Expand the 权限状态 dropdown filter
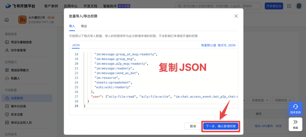The width and height of the screenshot is (306, 137). (283, 100)
